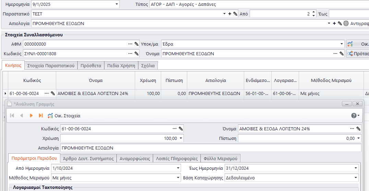Jump to last record in line analysis toolbar
Viewport: 369px width, 191px height.
pyautogui.click(x=41, y=116)
